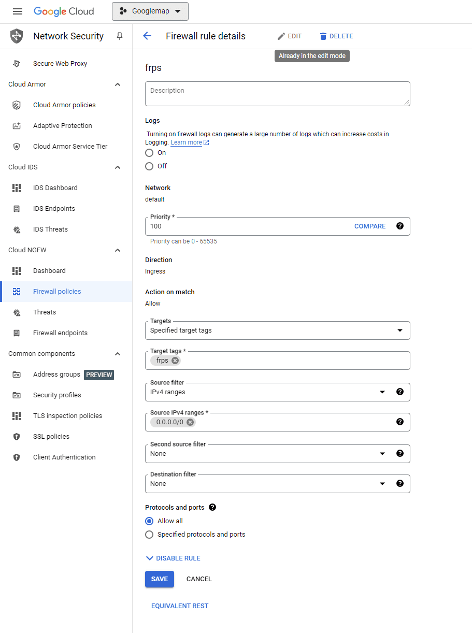
Task: Open the Targets dropdown
Action: tap(399, 330)
